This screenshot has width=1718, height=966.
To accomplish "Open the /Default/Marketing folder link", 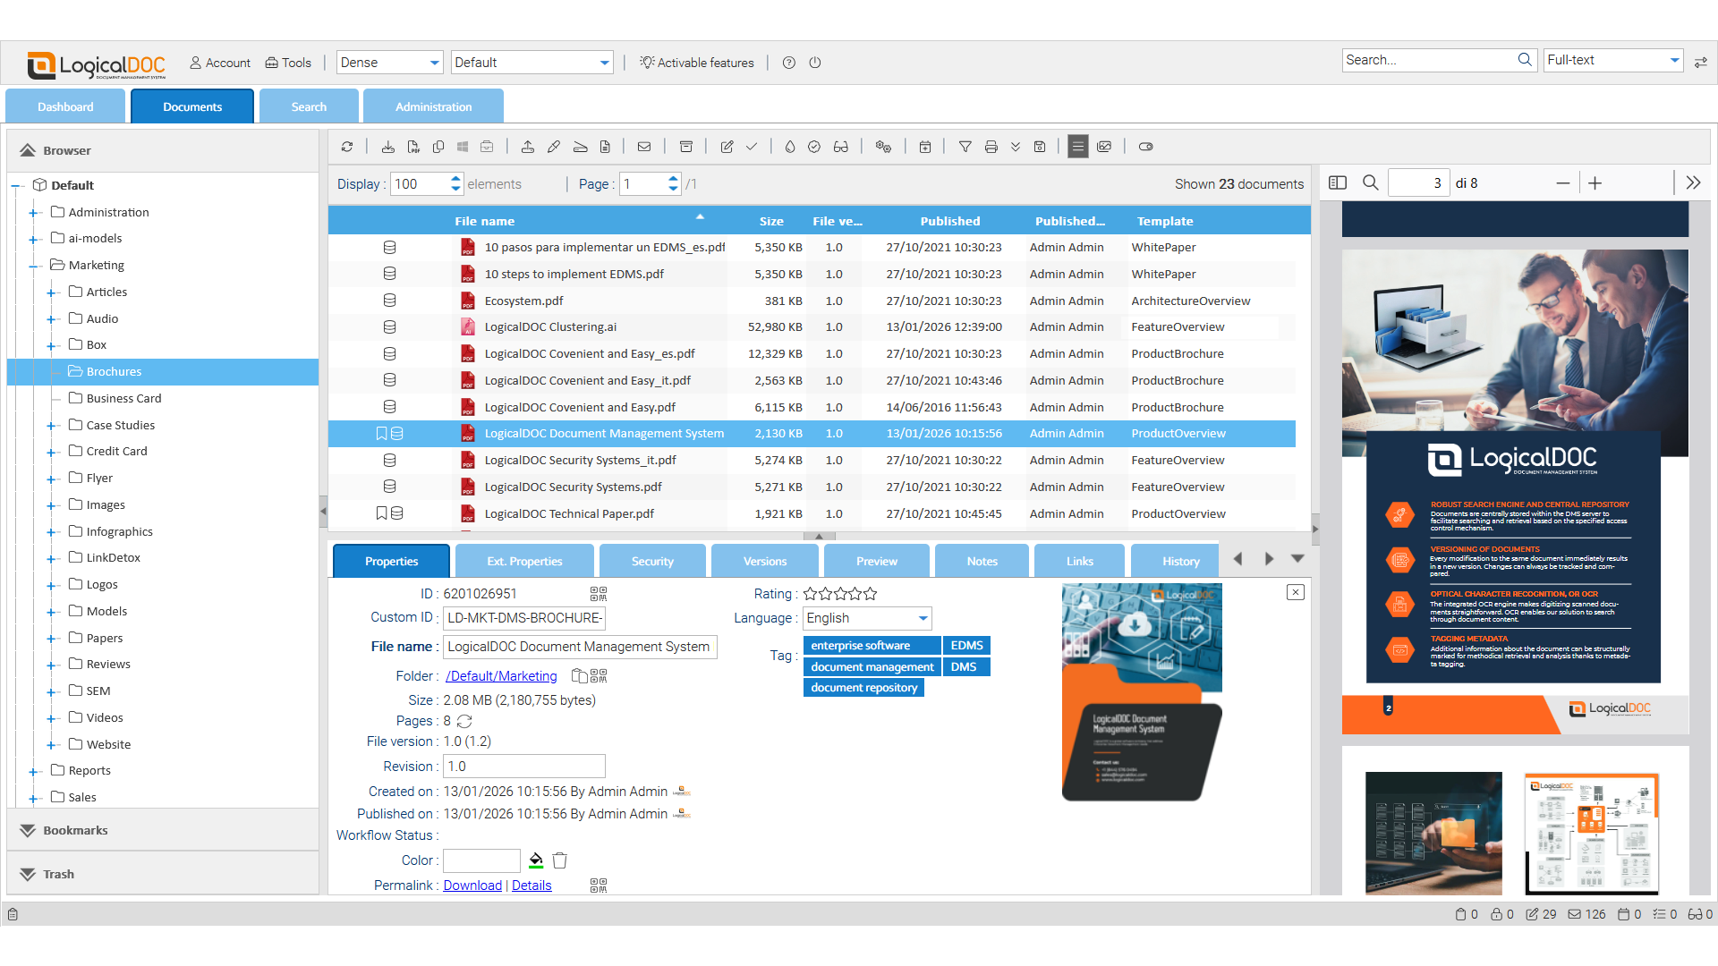I will (500, 675).
